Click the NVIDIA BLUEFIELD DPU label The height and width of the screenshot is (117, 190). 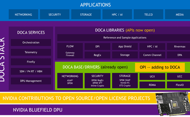tap(38, 110)
